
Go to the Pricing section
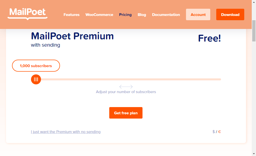click(x=125, y=14)
